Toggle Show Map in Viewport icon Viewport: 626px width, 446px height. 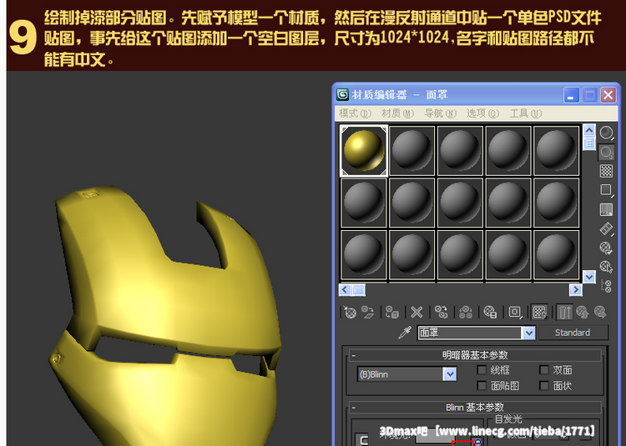coord(540,312)
